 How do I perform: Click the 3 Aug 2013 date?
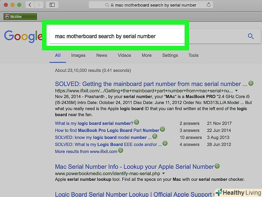pos(218,137)
